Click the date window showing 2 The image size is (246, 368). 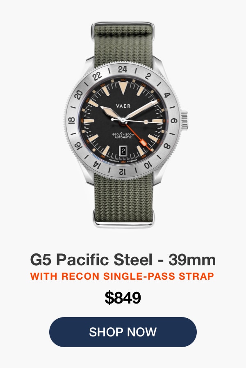click(123, 151)
